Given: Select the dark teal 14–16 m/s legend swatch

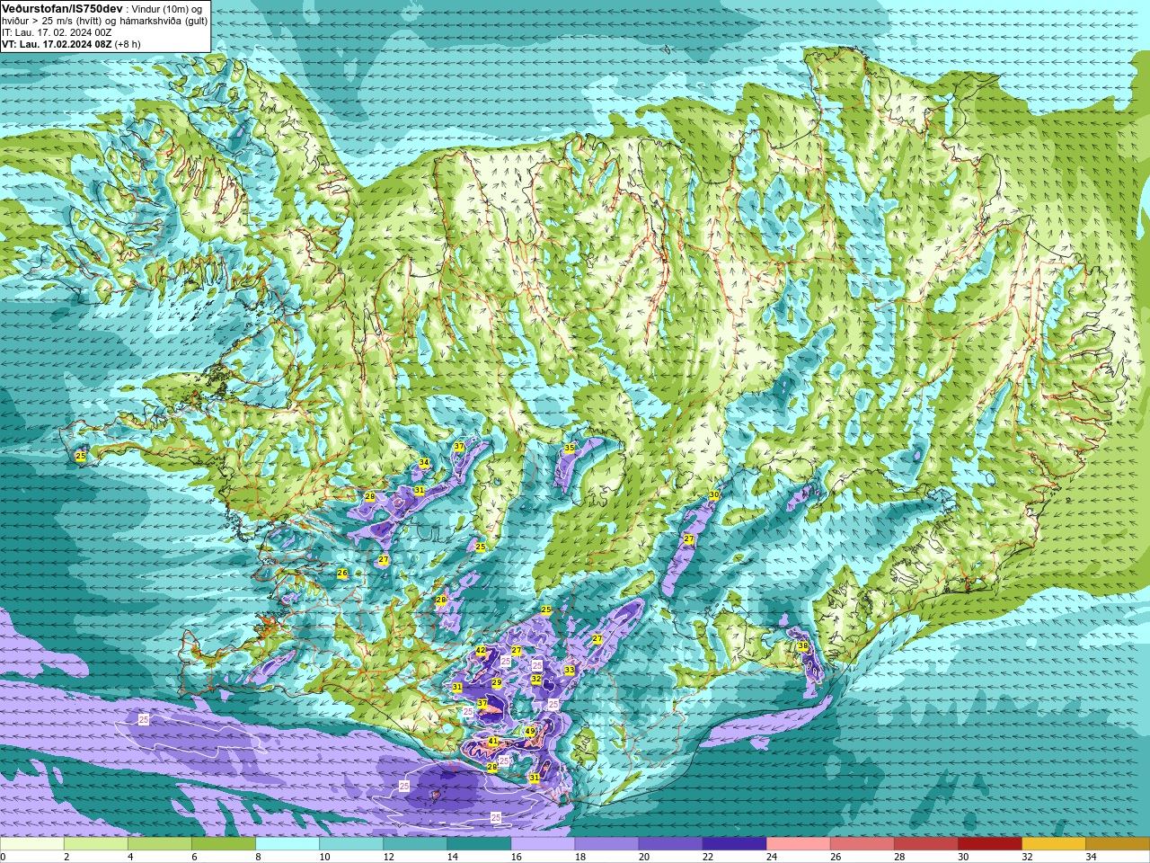Looking at the screenshot, I should click(x=479, y=844).
